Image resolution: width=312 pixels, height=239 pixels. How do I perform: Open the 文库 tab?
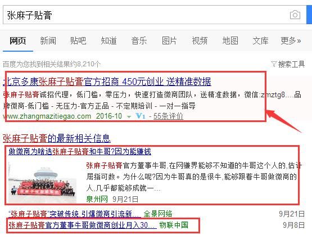click(x=260, y=41)
